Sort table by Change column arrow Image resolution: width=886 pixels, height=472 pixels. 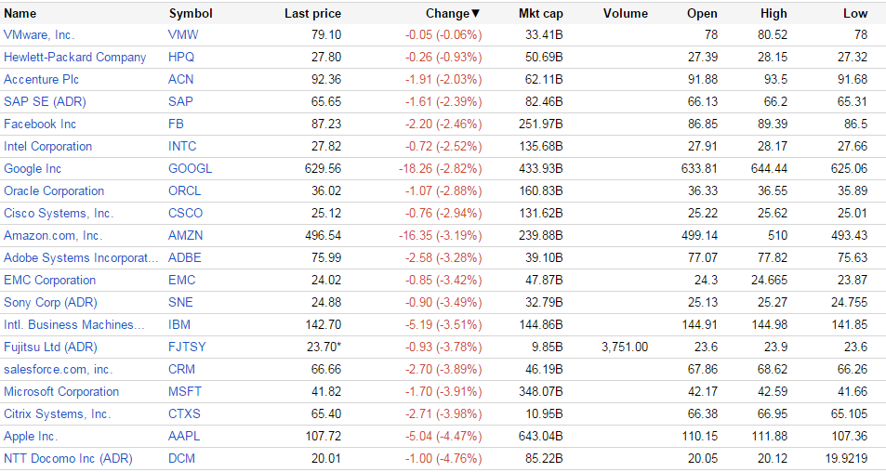point(476,14)
